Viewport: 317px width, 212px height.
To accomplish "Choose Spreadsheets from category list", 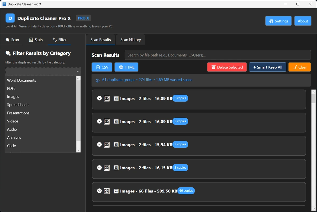I will [x=40, y=105].
